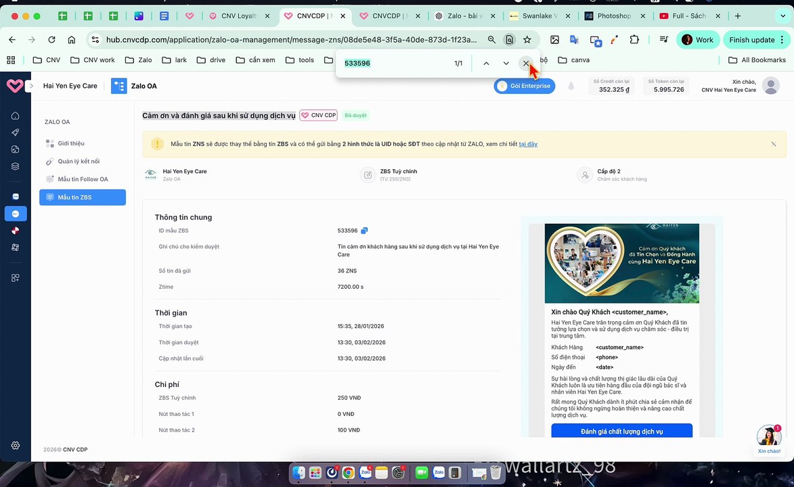Open the canva bookmarks folder
Screen dimensions: 794x487
point(574,60)
